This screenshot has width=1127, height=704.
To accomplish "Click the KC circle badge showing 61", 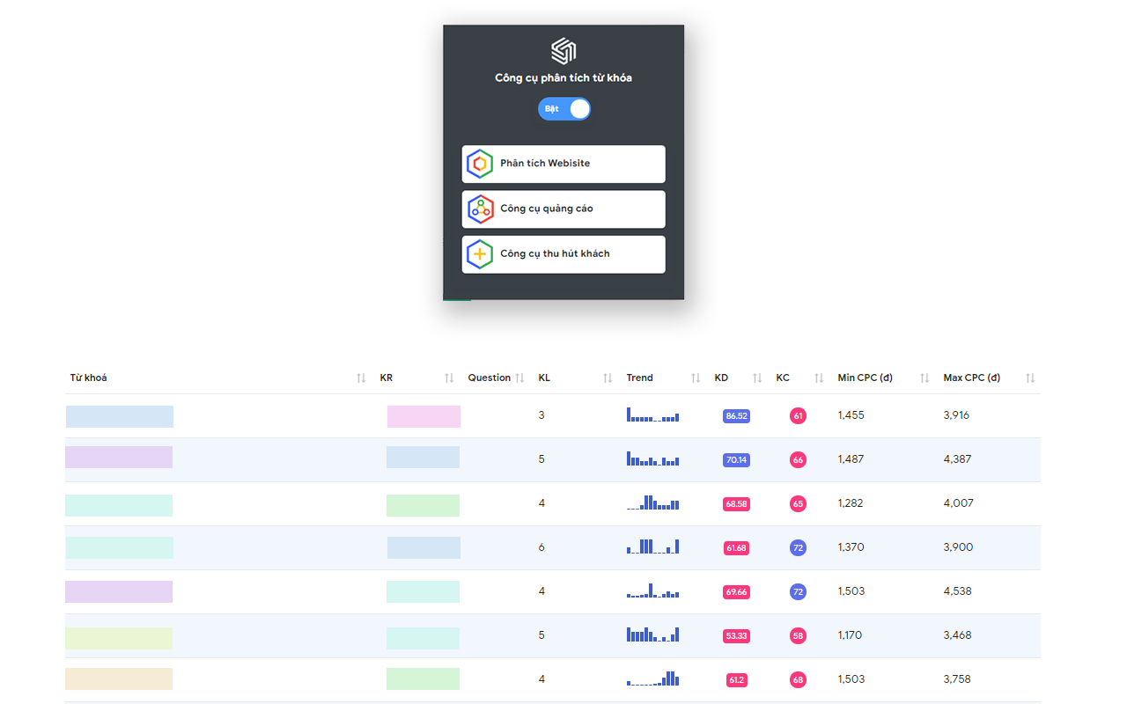I will (799, 416).
